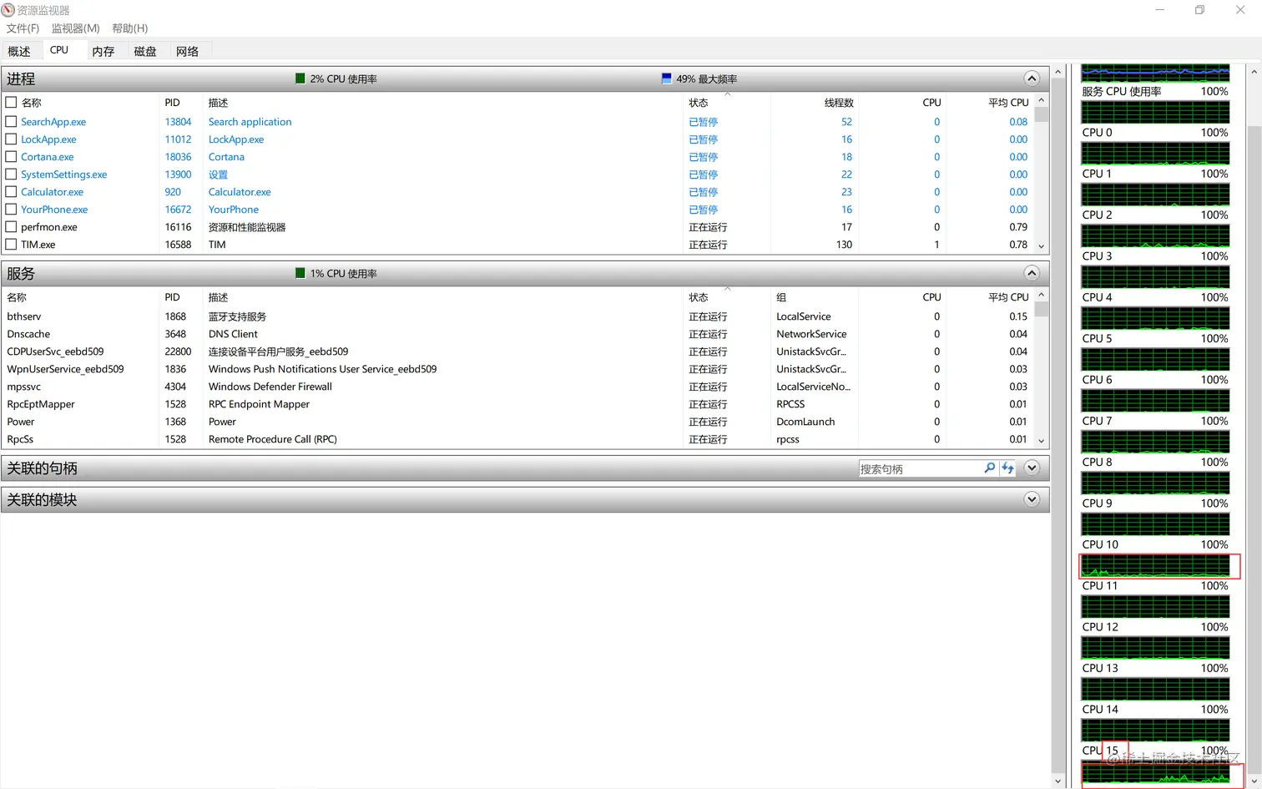The height and width of the screenshot is (789, 1262).
Task: Click the mpssvc service name
Action: [x=24, y=387]
